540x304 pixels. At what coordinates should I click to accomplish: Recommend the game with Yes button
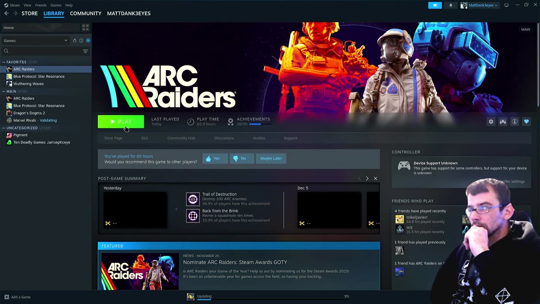[x=215, y=158]
